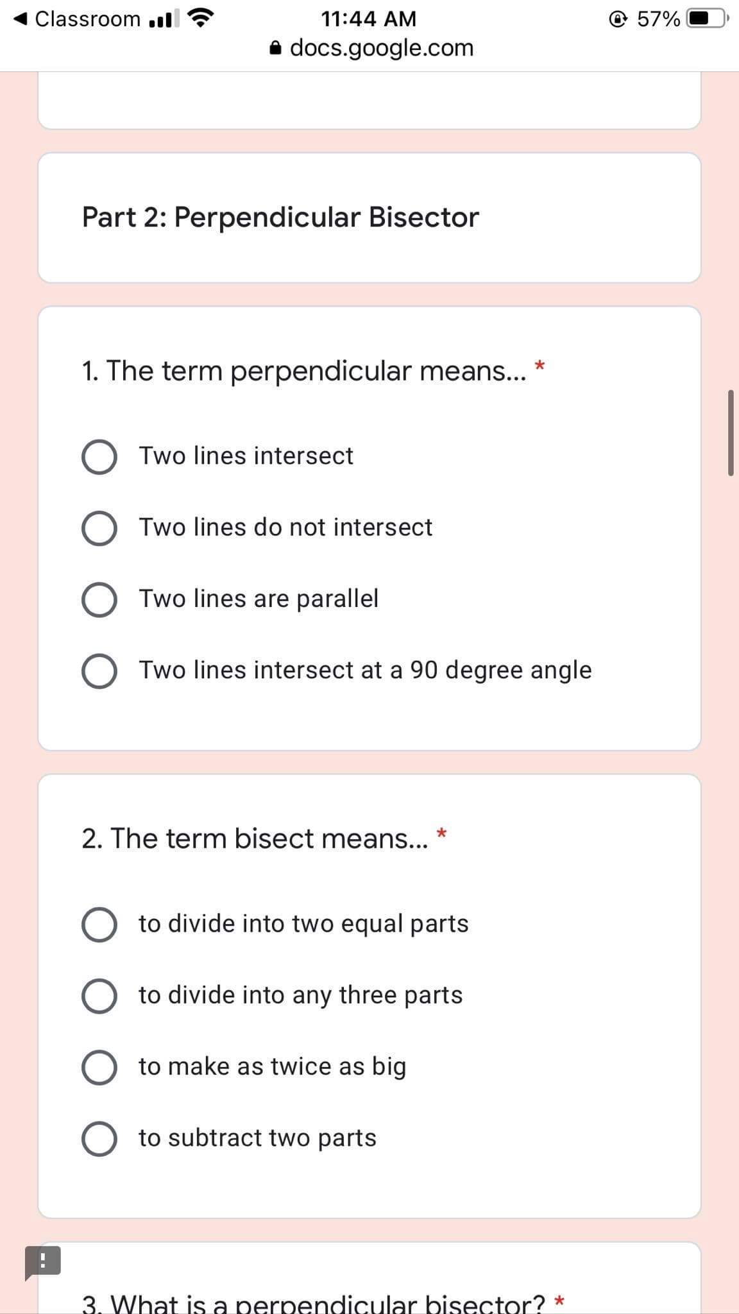This screenshot has height=1314, width=739.
Task: Tap the clock showing 11:44 AM
Action: pyautogui.click(x=368, y=19)
